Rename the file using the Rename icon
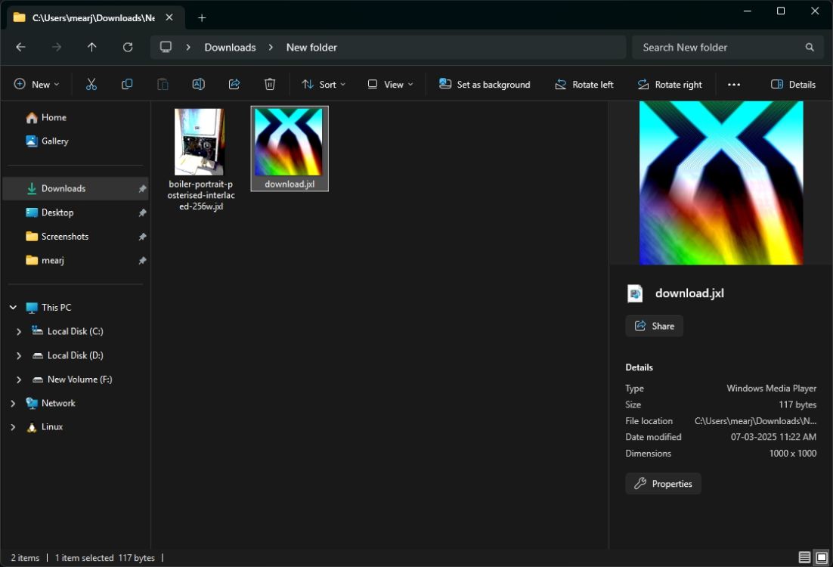 (198, 84)
